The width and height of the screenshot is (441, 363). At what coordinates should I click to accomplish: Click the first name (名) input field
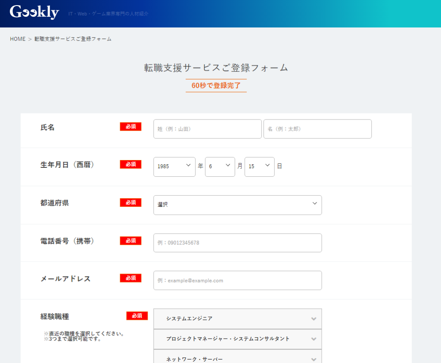317,129
